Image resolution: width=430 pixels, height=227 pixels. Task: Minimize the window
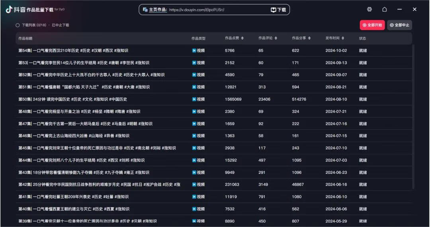pos(399,10)
